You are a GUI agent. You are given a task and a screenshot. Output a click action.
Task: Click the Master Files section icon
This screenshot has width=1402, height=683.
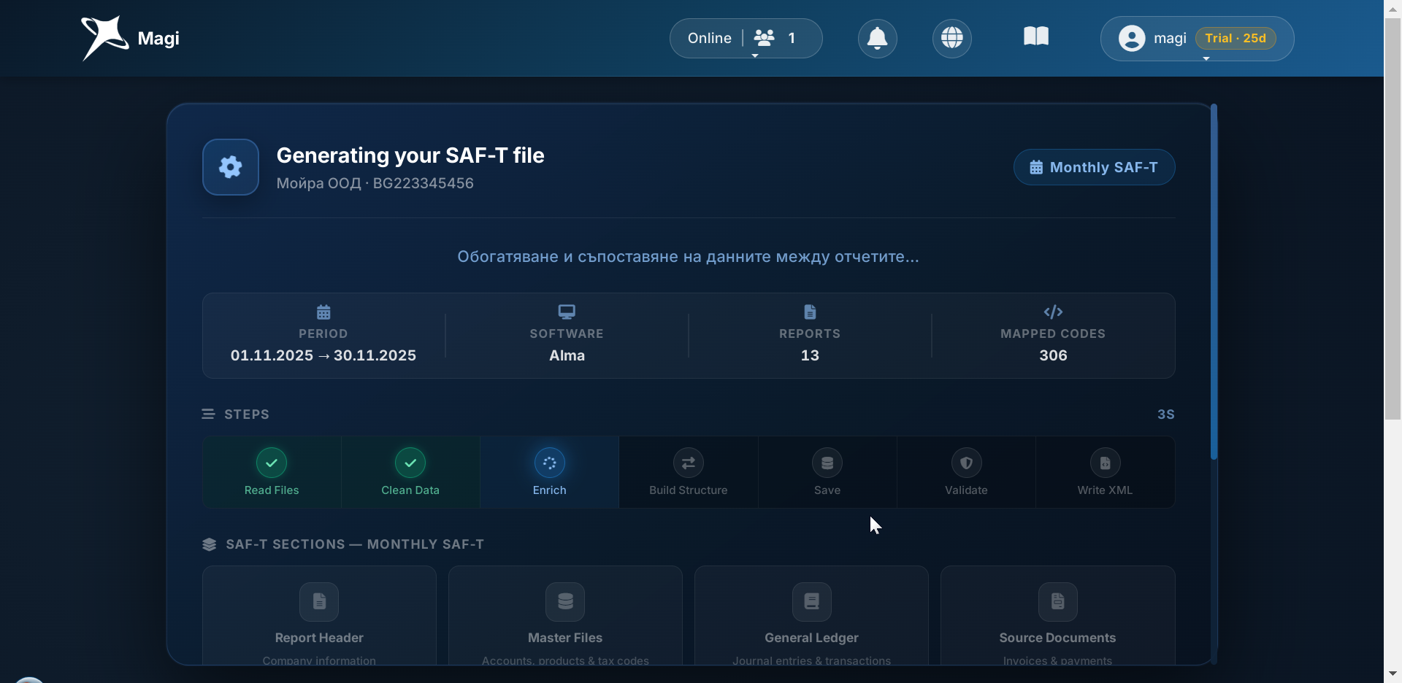565,601
